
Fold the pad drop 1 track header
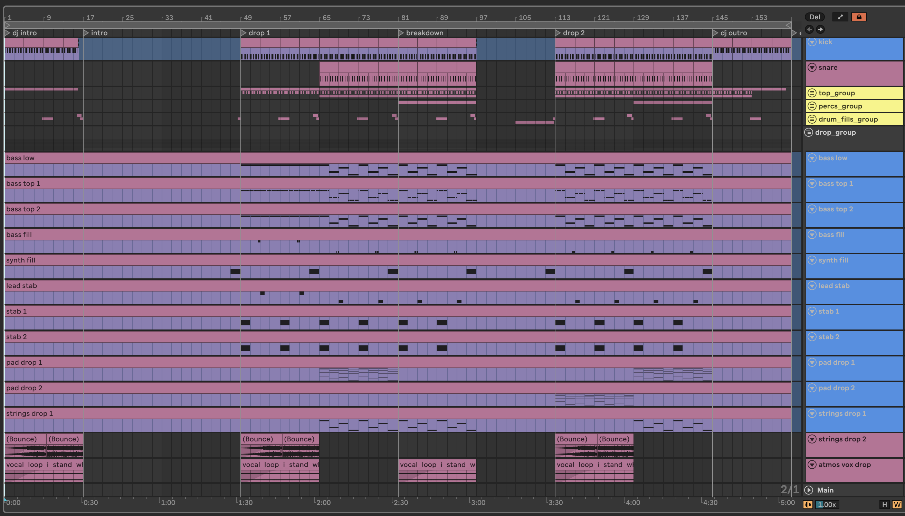812,362
